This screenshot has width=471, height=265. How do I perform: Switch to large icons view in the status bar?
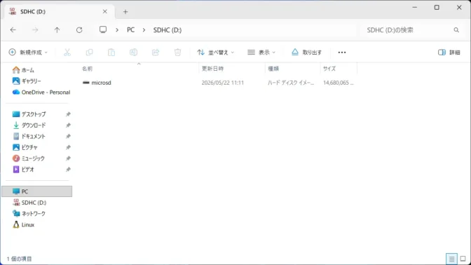(x=463, y=259)
